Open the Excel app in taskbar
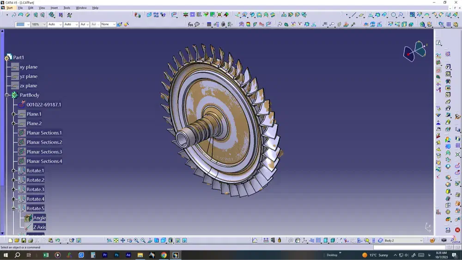This screenshot has width=462, height=260. point(46,255)
